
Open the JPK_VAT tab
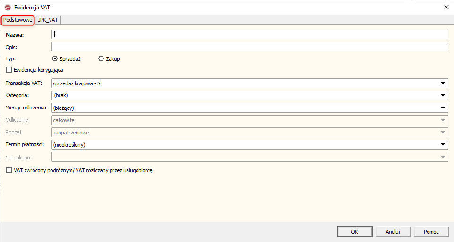(49, 20)
